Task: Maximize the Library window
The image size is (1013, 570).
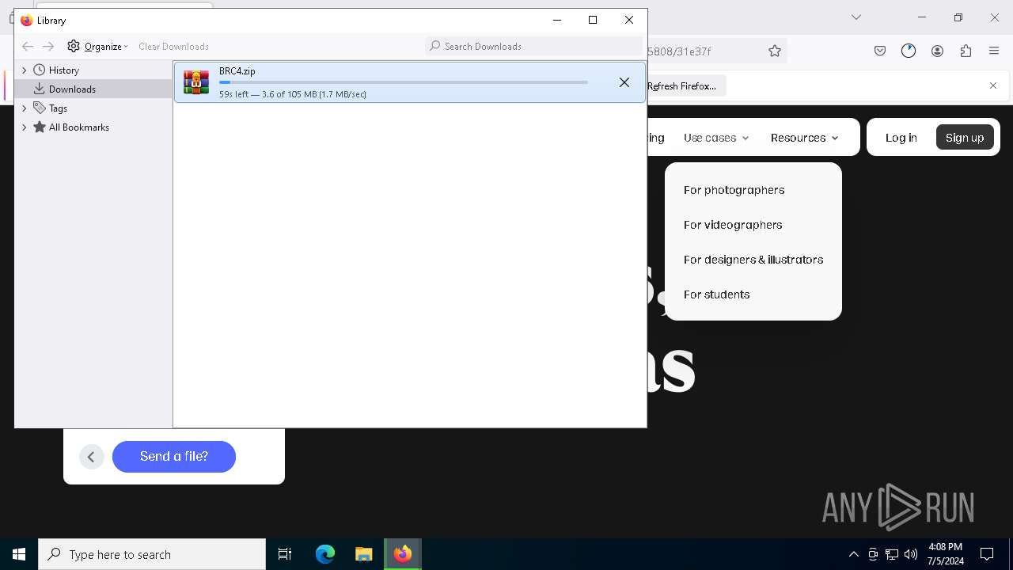Action: pos(593,20)
